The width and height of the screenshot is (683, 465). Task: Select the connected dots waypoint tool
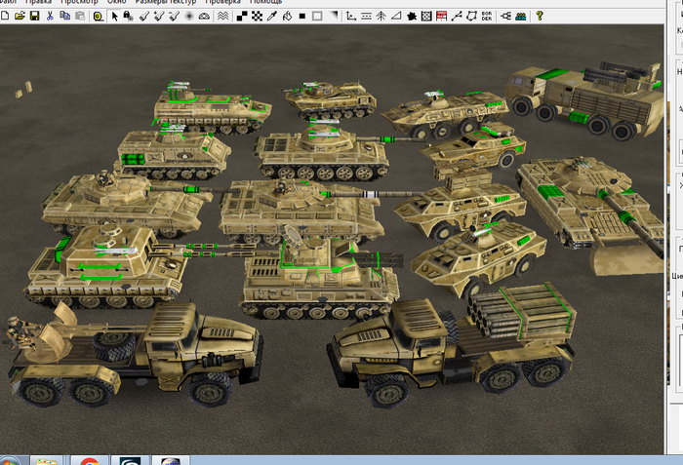pyautogui.click(x=457, y=17)
